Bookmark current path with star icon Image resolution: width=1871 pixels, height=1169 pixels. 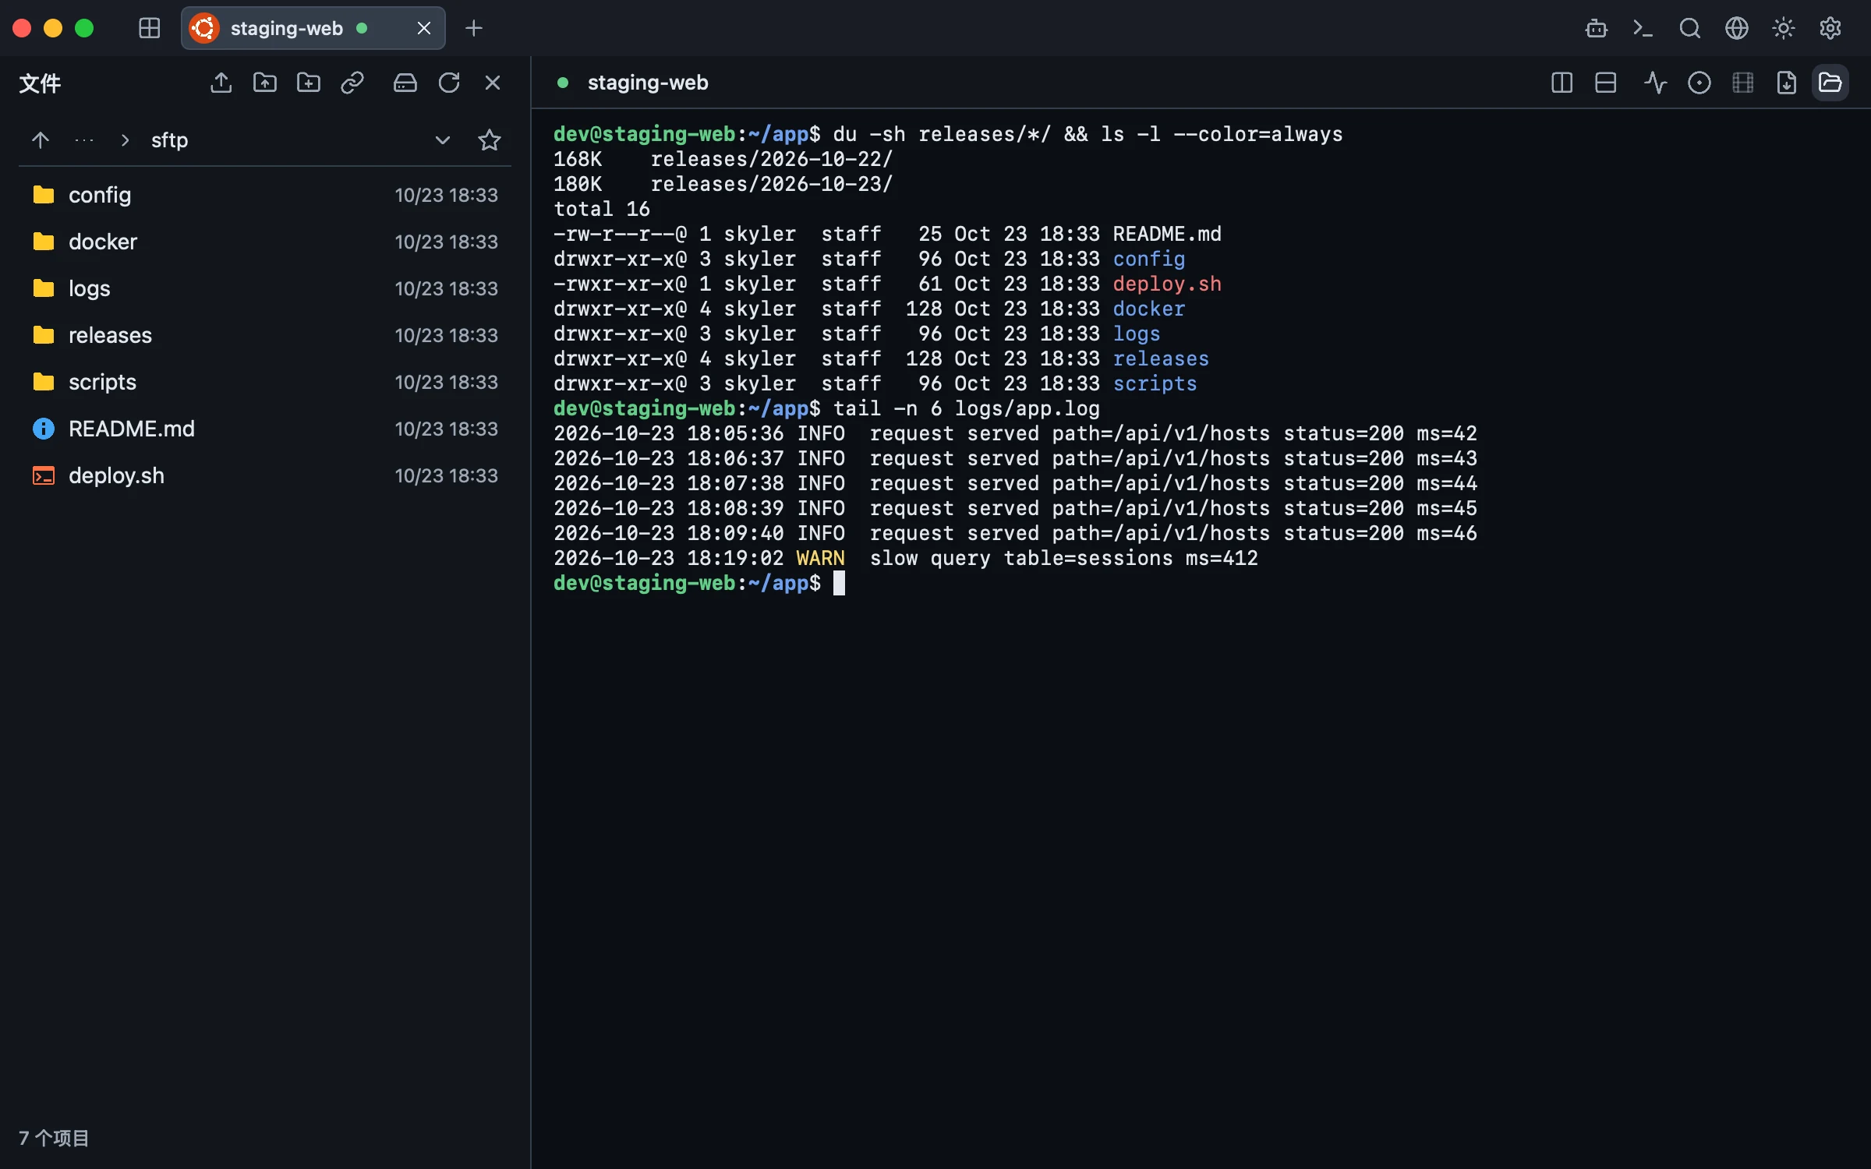point(489,140)
